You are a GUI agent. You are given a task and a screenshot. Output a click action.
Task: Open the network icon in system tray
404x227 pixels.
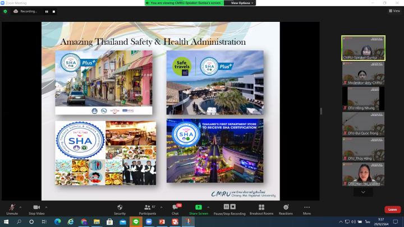click(347, 222)
